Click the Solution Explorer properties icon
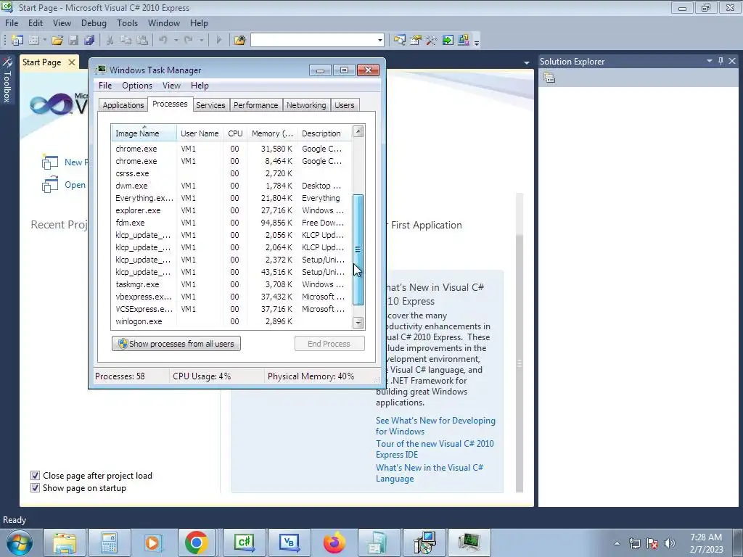743x557 pixels. tap(549, 78)
